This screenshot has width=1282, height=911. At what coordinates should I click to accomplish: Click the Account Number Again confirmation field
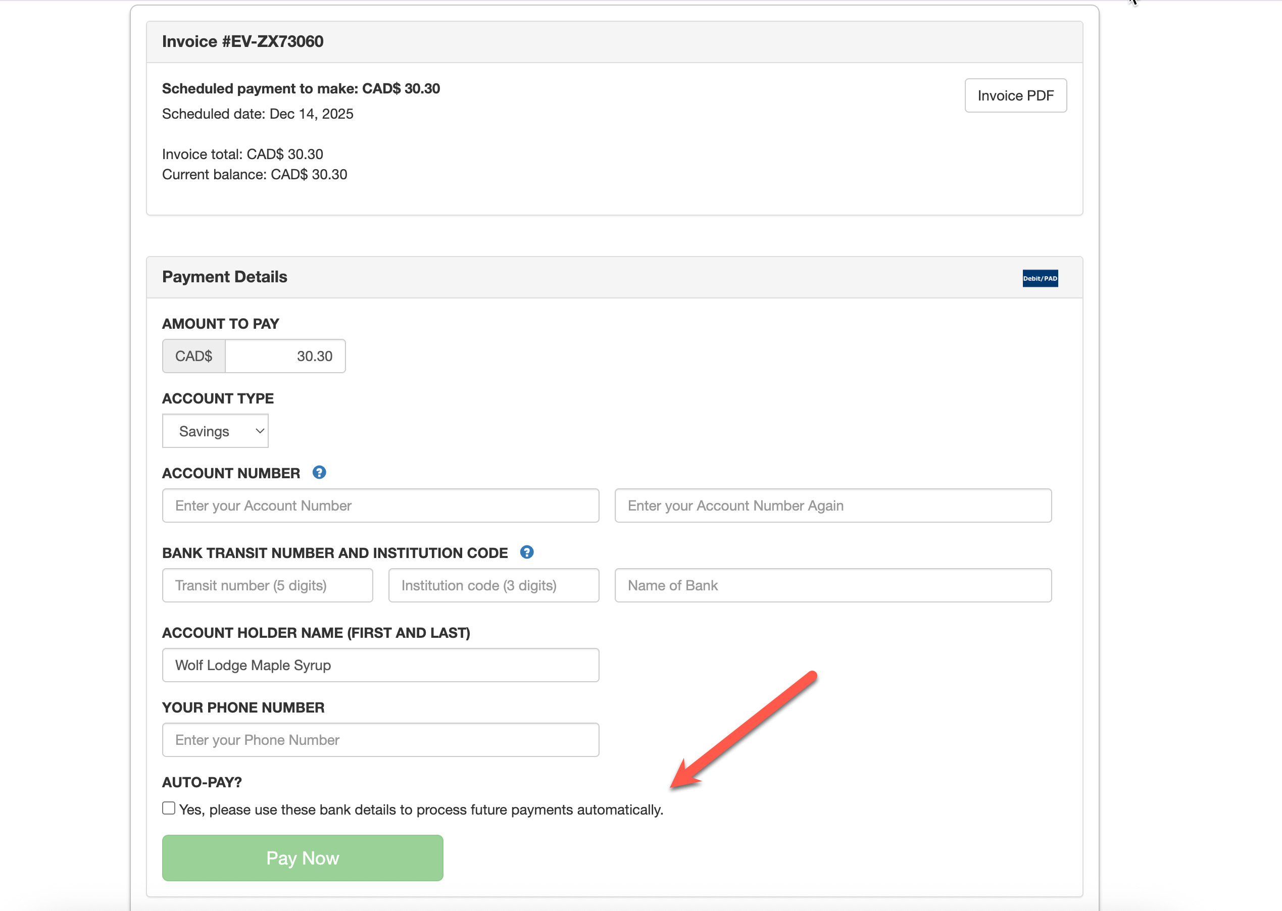(832, 505)
